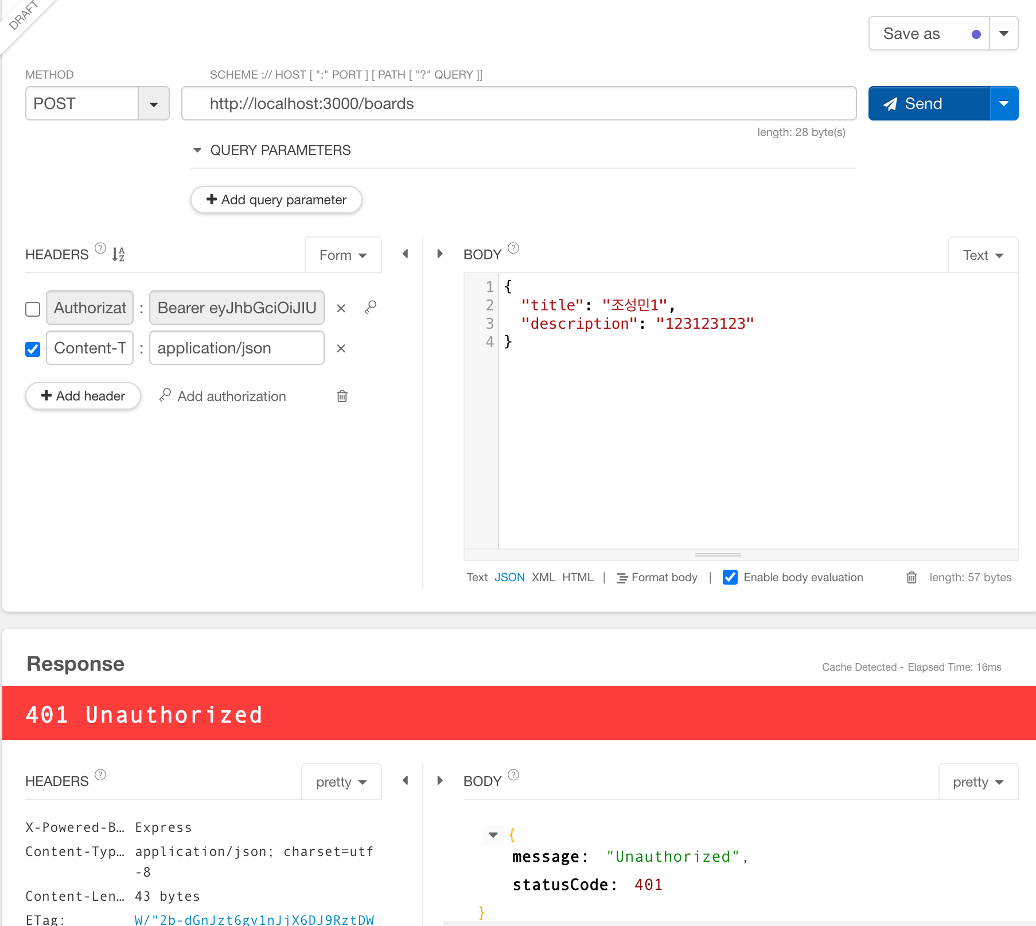Delete the Content-Type header row

341,348
